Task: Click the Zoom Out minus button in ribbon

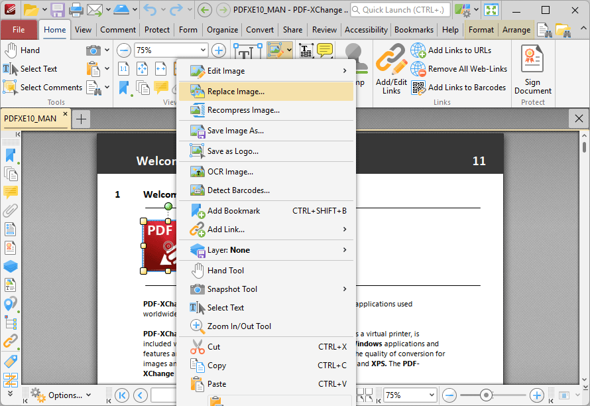Action: [124, 50]
